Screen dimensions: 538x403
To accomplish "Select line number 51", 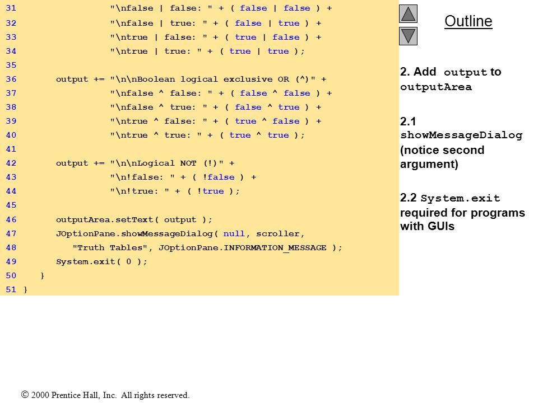I will click(11, 289).
